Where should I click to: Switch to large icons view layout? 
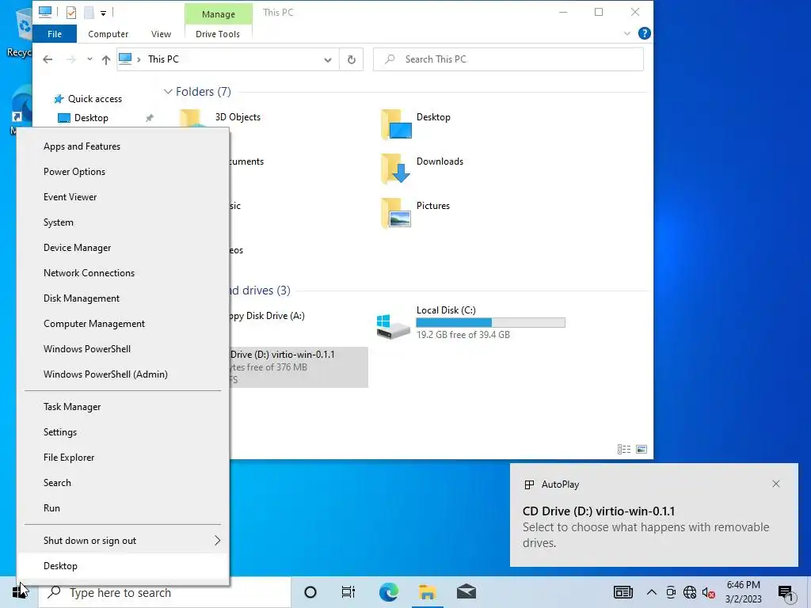click(x=642, y=450)
